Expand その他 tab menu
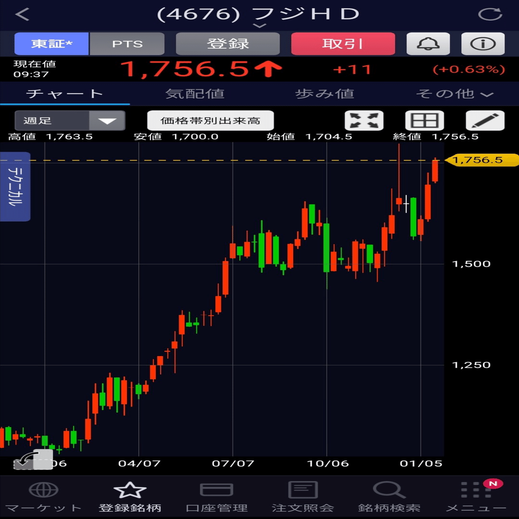 pos(455,94)
